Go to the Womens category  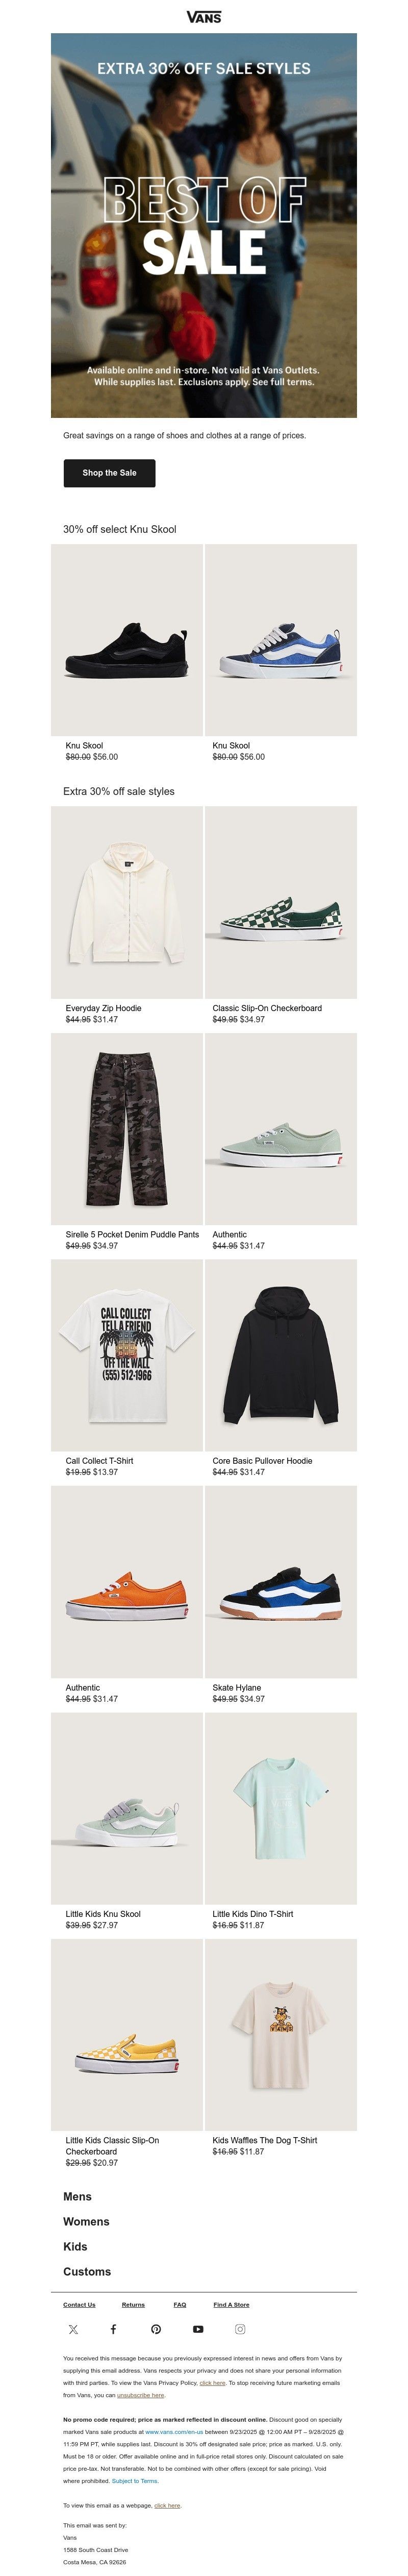[86, 2222]
